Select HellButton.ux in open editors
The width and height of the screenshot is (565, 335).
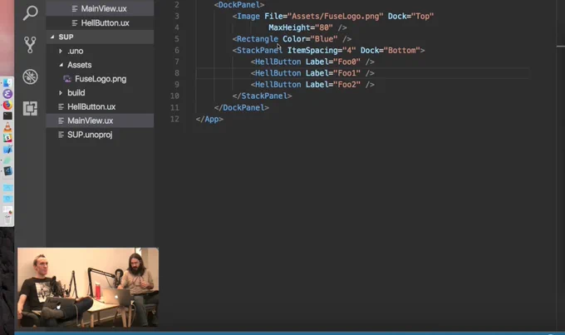100,23
